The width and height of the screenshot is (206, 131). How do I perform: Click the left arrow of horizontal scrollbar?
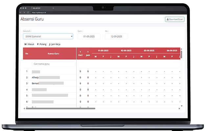[24, 109]
